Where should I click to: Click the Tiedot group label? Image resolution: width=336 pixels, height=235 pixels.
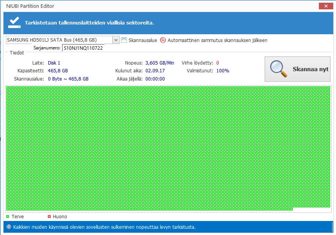(x=17, y=53)
